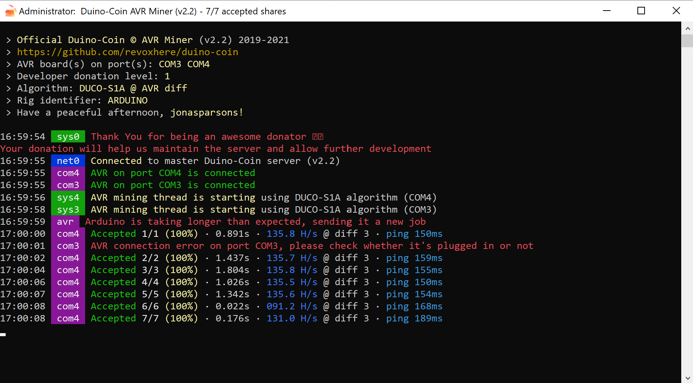The height and width of the screenshot is (383, 693).
Task: Click the scrollbar up arrow
Action: [x=687, y=28]
